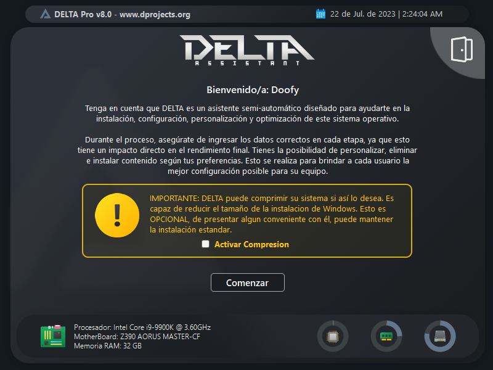
Task: Click the CPU usage gauge icon
Action: 333,336
